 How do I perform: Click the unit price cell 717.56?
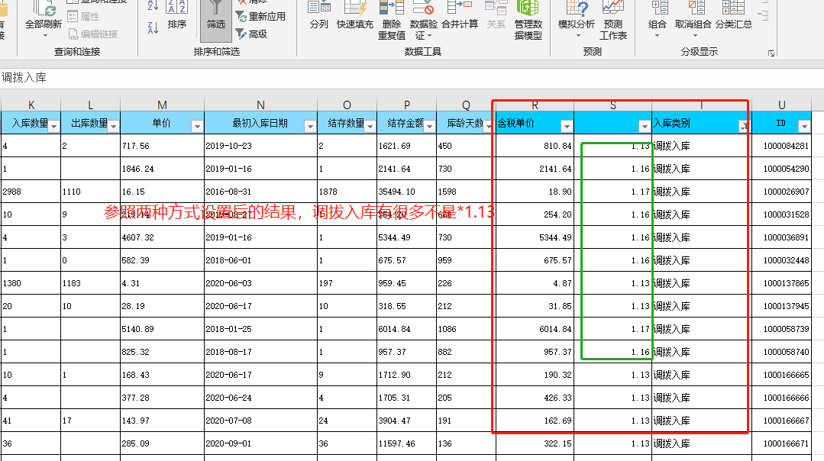point(163,146)
